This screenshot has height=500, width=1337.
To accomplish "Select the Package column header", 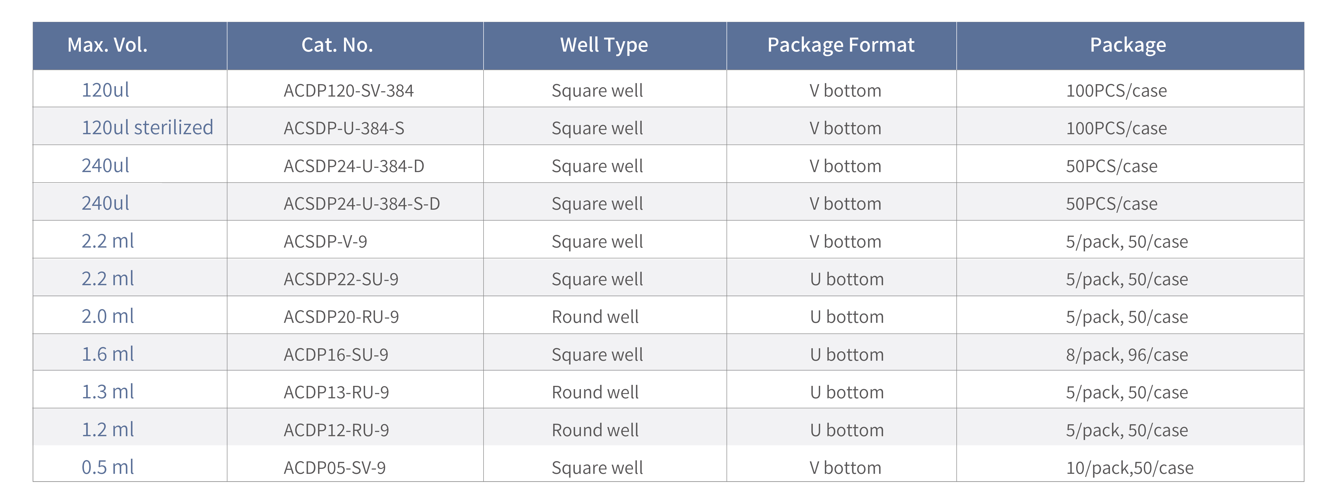I will pos(1128,45).
